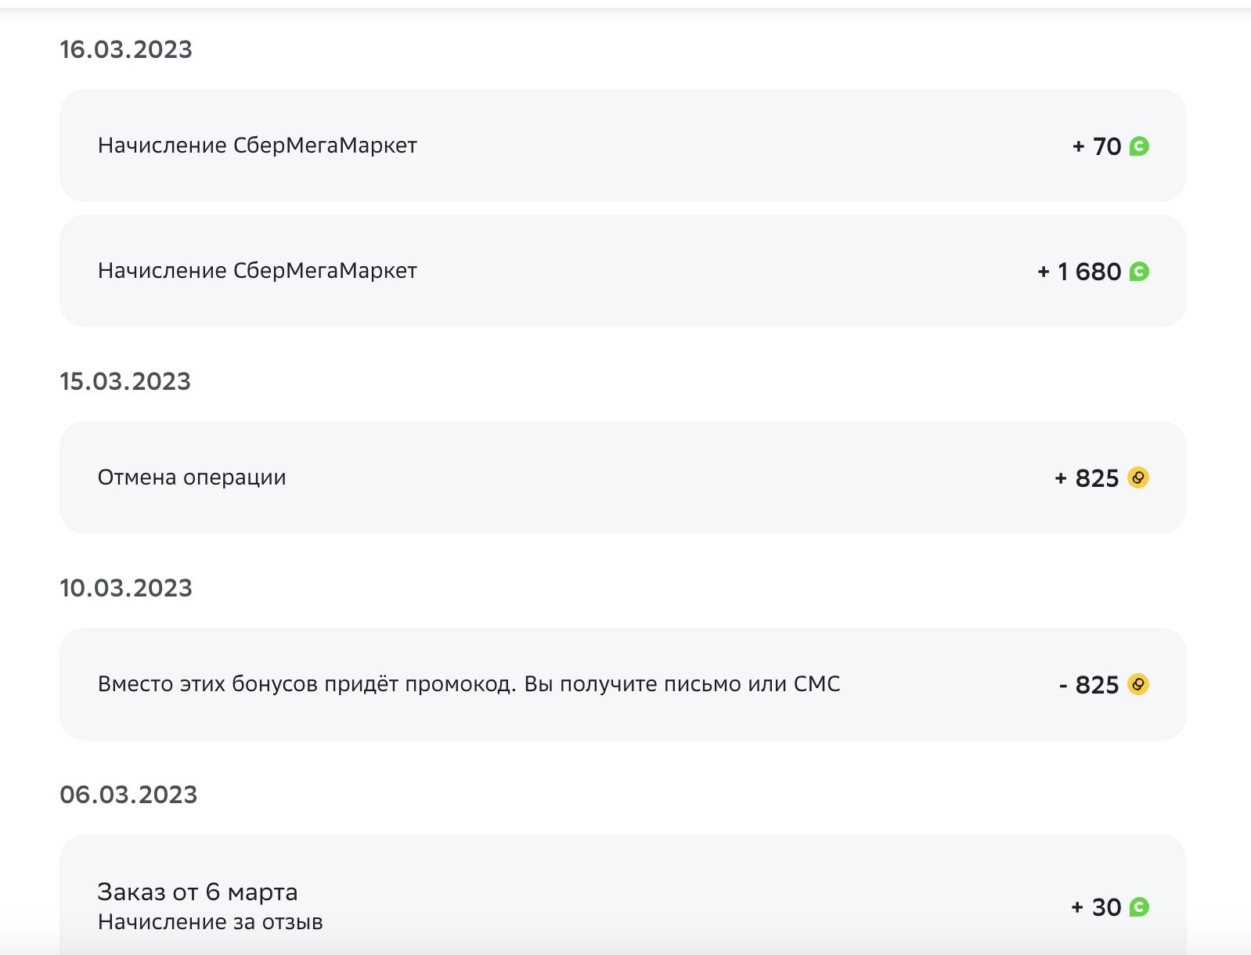Screen dimensions: 1251x955
Task: Open the promo code replacement entry text
Action: click(469, 684)
